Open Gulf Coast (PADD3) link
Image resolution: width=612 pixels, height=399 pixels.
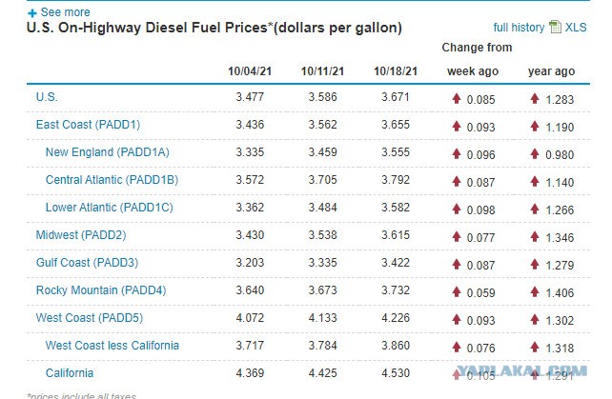87,263
